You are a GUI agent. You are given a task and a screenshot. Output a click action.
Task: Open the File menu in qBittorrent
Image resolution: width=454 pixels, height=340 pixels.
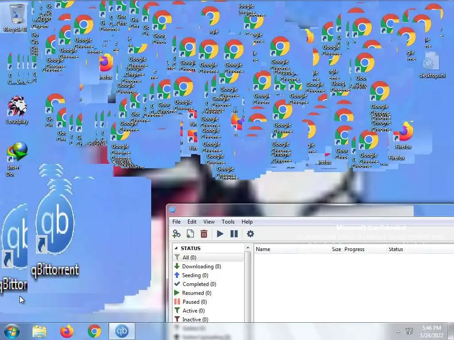click(x=176, y=222)
